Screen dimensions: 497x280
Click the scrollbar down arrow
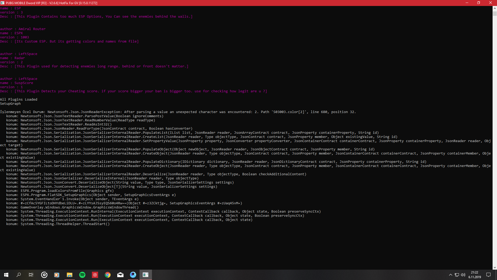point(495,267)
